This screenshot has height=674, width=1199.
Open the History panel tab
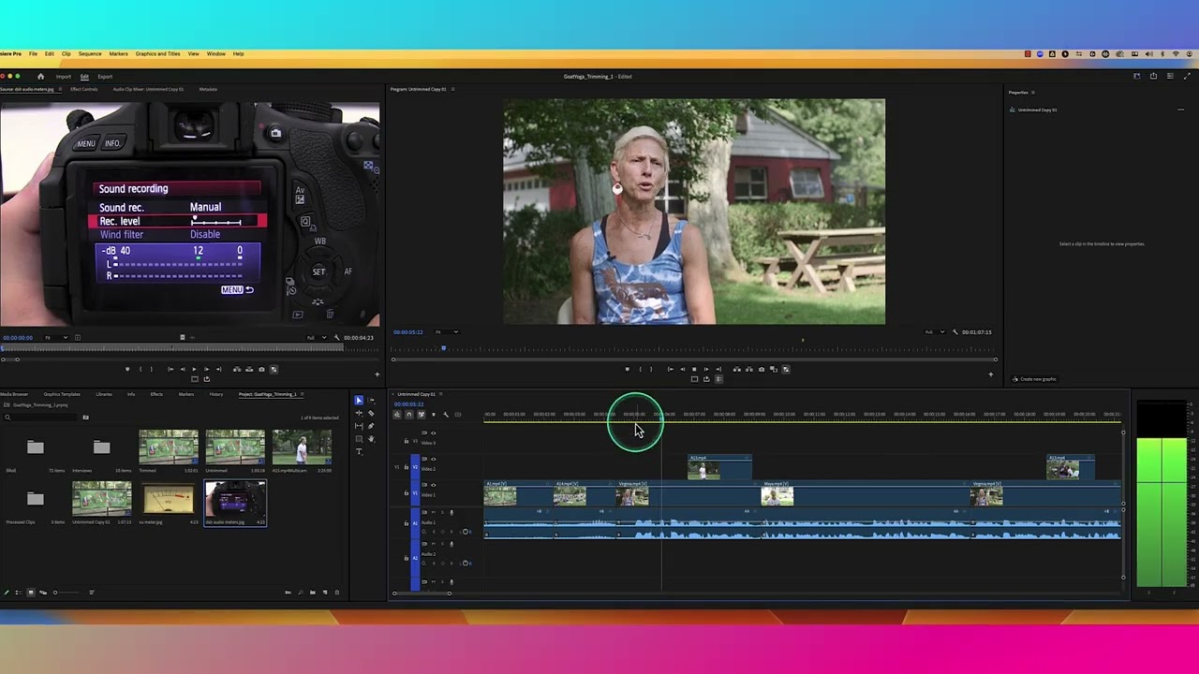point(215,394)
